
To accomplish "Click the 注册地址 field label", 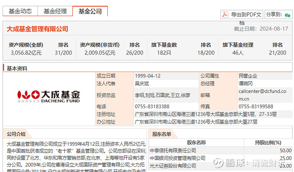I will point(106,114).
